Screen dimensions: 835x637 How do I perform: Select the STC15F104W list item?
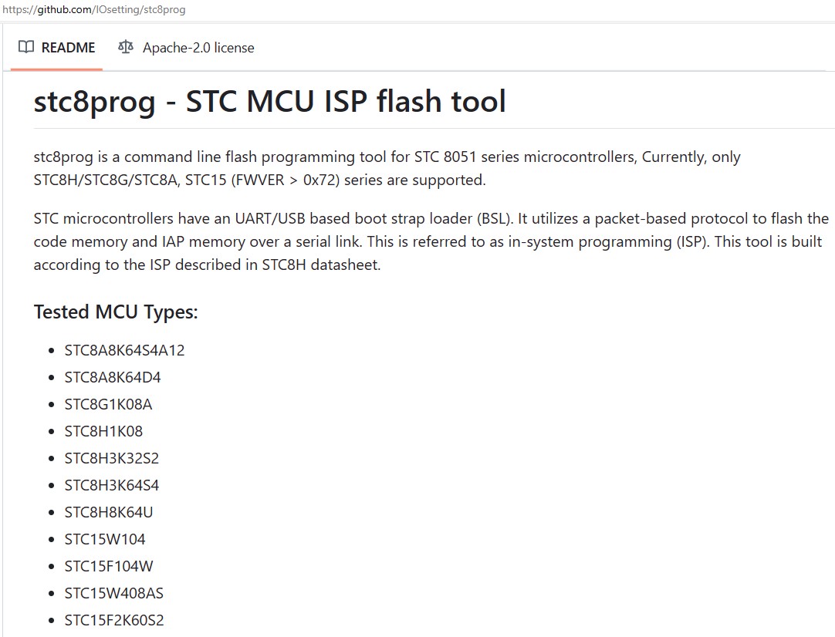(109, 566)
